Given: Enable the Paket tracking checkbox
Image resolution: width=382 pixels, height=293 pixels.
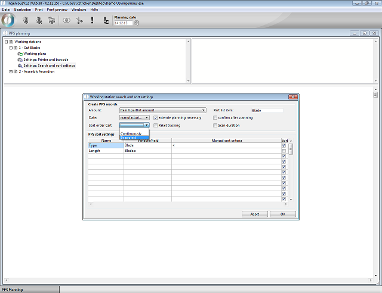Looking at the screenshot, I should [x=155, y=126].
